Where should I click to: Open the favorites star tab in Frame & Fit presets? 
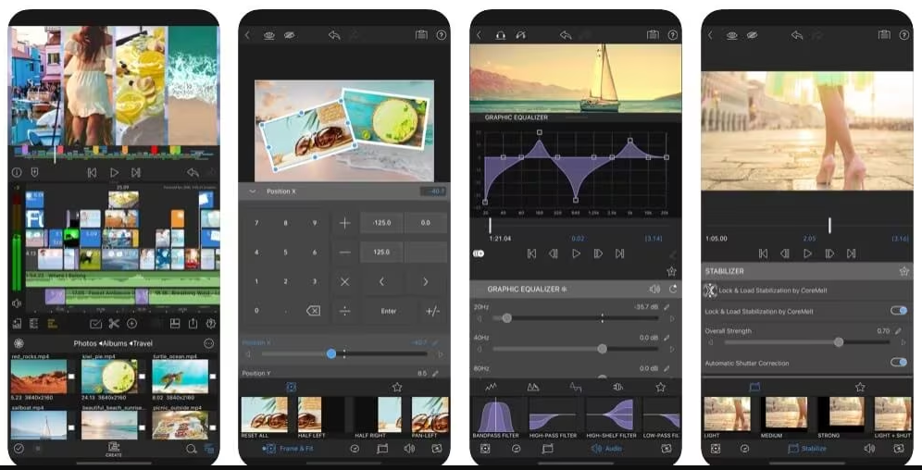click(397, 387)
